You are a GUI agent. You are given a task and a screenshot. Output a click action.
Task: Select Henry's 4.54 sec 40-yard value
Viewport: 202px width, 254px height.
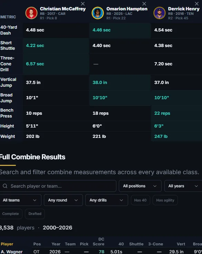click(163, 30)
